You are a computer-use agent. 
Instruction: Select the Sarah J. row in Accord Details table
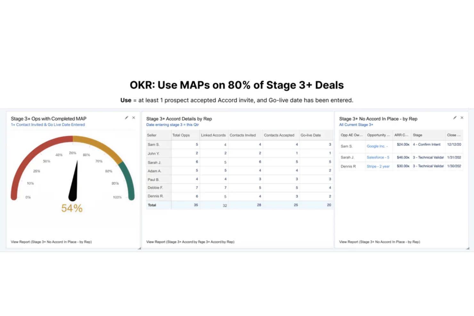pos(154,163)
